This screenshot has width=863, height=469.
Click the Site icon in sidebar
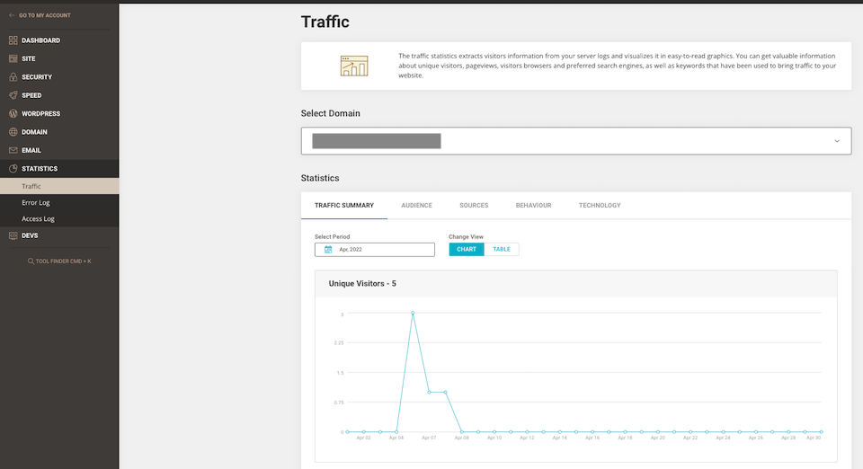(13, 58)
